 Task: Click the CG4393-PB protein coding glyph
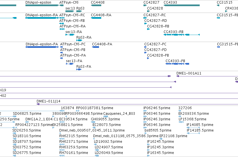tap(177, 64)
